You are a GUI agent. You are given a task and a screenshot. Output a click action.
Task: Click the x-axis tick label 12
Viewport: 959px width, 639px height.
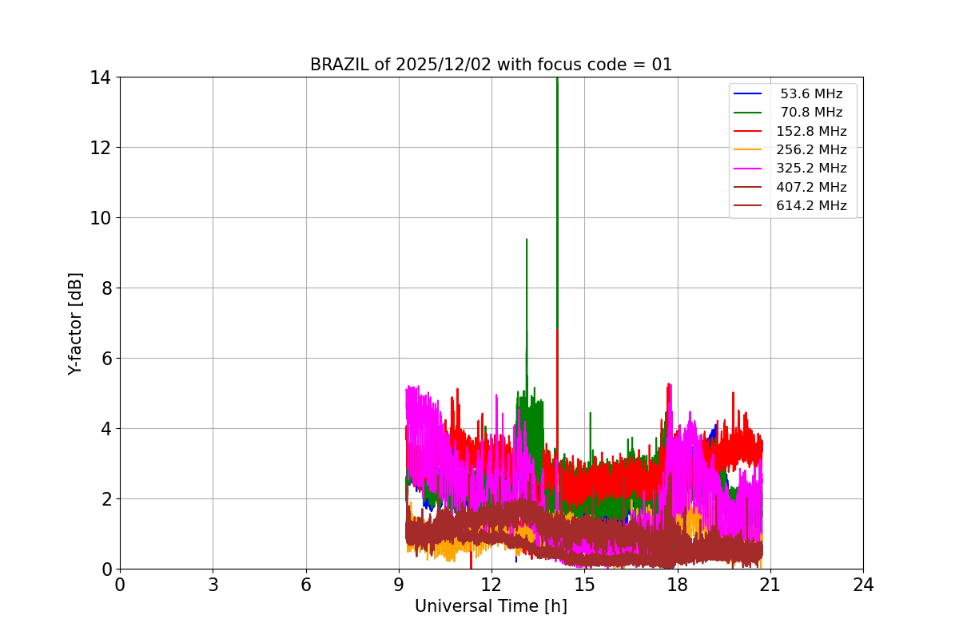[491, 585]
